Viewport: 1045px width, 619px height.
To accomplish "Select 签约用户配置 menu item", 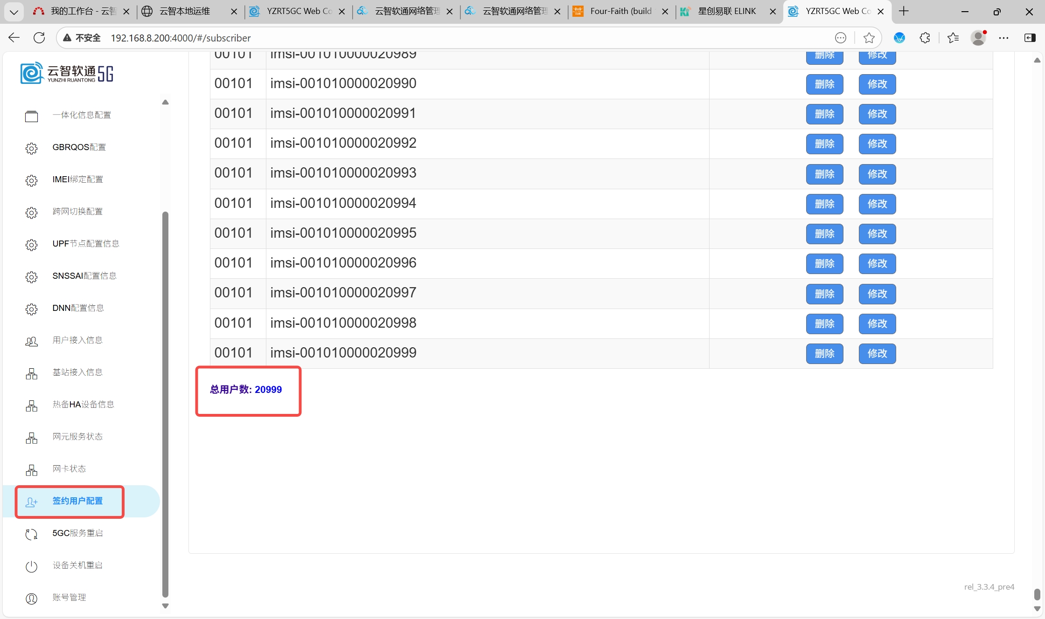I will click(77, 501).
